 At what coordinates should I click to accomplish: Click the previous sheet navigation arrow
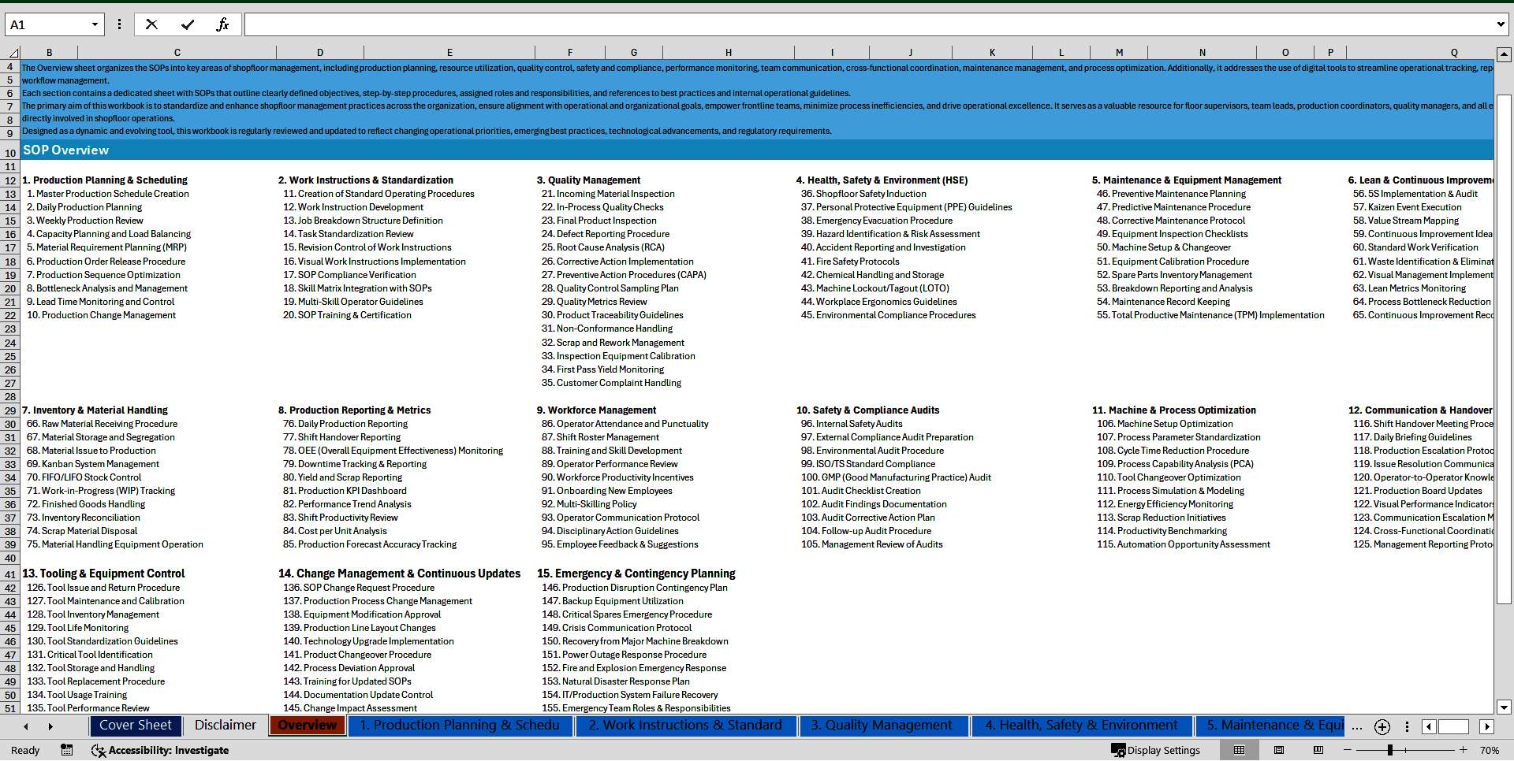click(25, 726)
